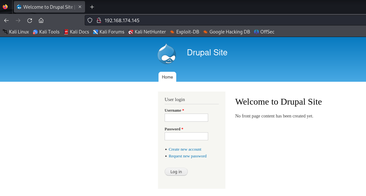Click the address bar showing 192.168.174.145

pos(225,21)
